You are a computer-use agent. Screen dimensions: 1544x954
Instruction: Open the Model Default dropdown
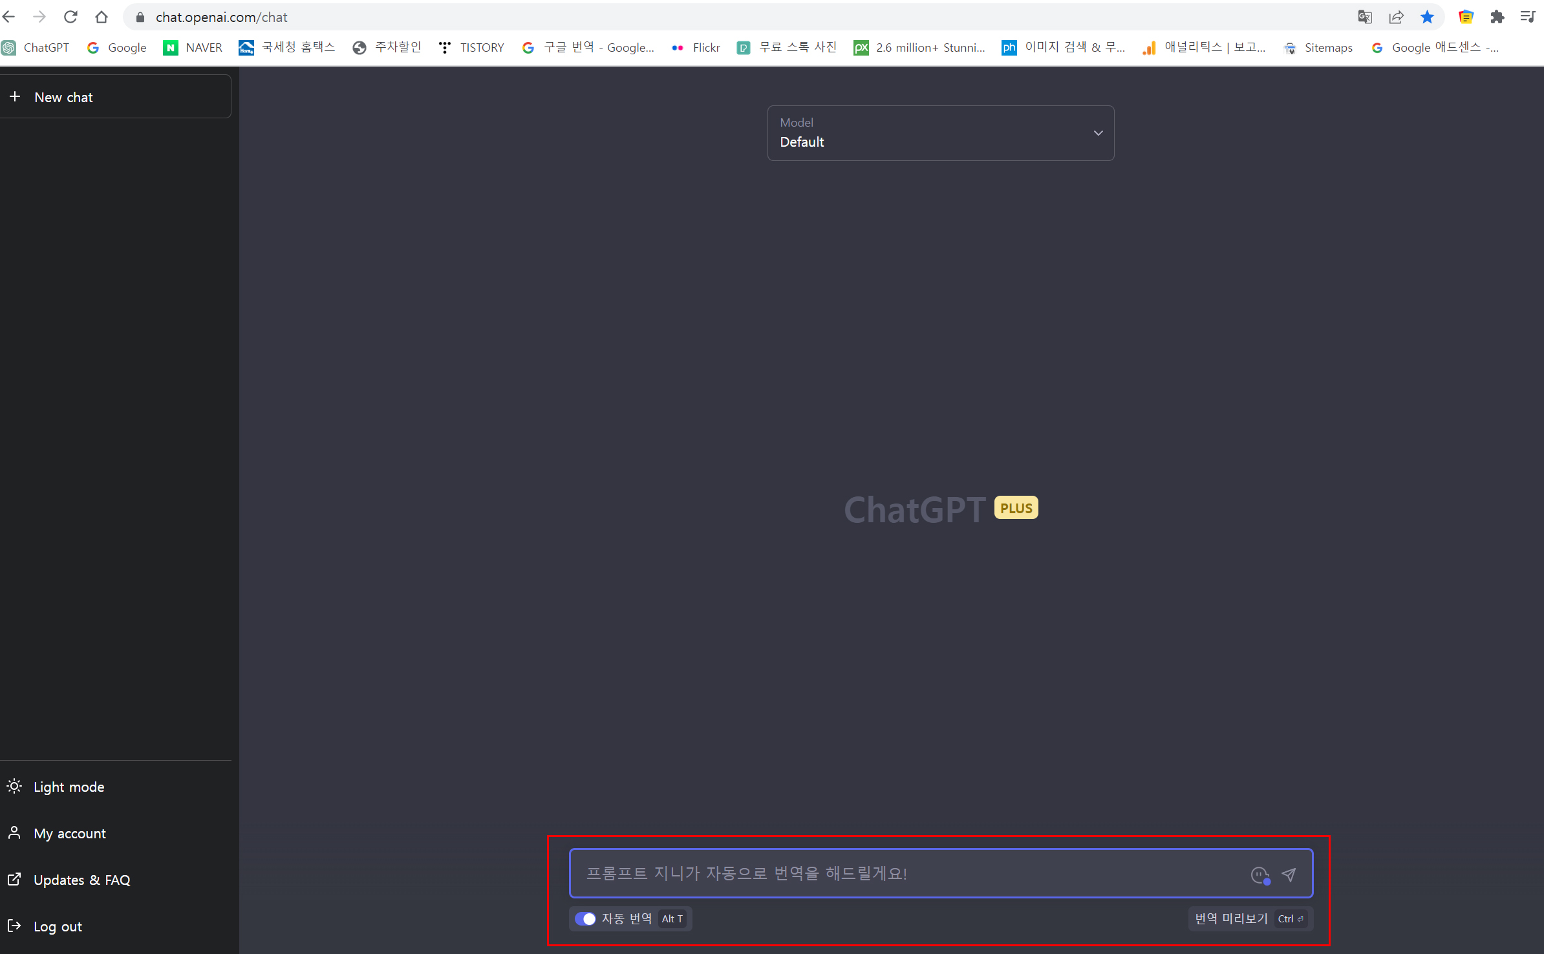(x=941, y=133)
